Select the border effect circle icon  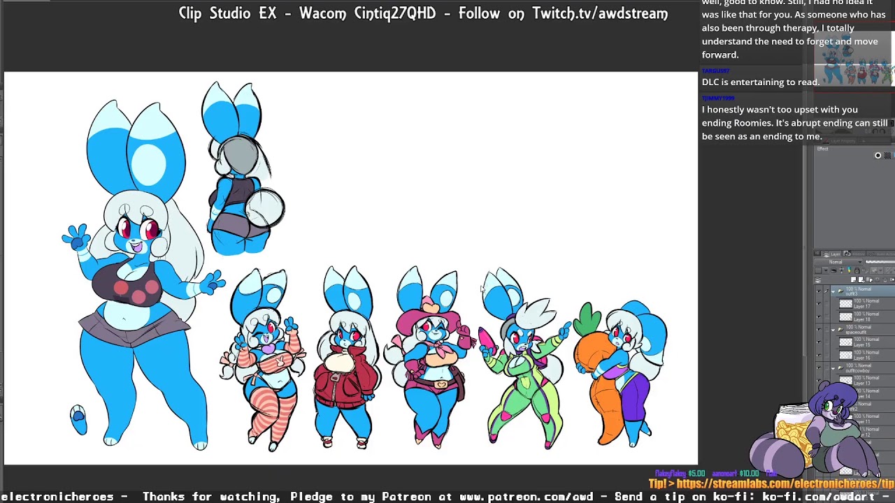click(878, 155)
